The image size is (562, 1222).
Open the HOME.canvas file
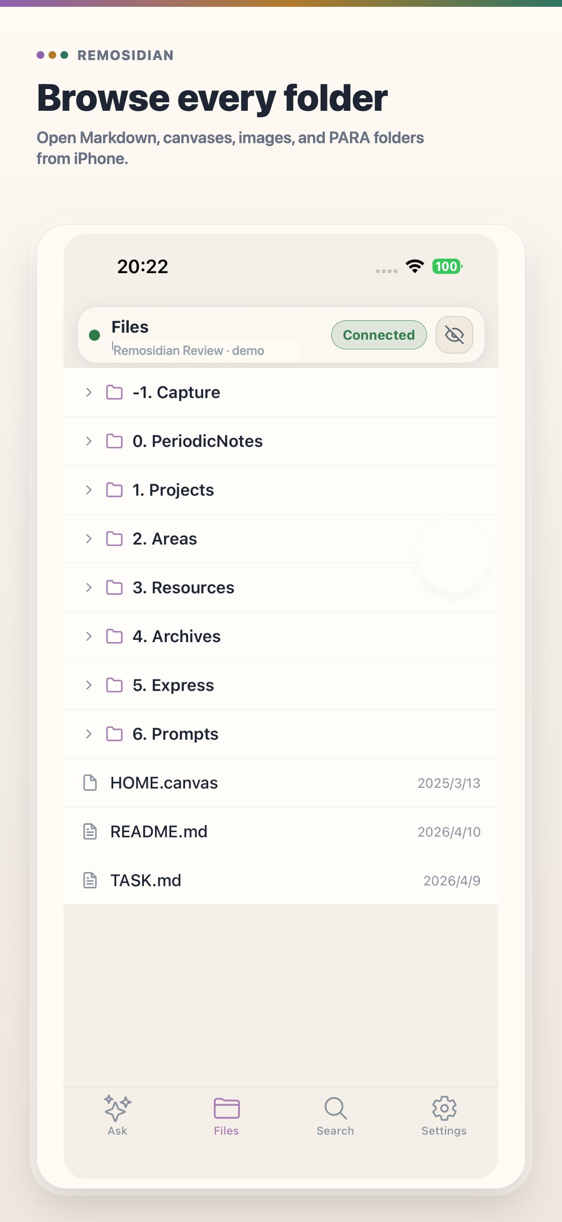tap(281, 783)
